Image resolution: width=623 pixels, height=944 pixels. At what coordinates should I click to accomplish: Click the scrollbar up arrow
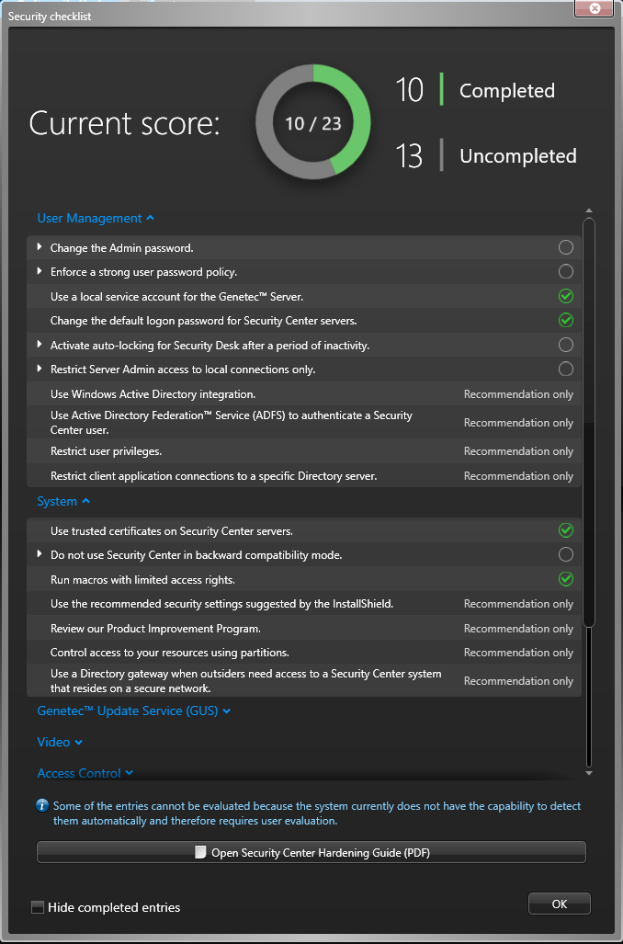(x=589, y=210)
